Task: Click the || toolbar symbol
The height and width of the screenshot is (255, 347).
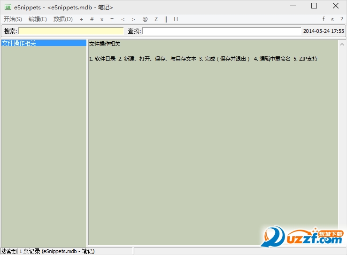Action: click(166, 19)
